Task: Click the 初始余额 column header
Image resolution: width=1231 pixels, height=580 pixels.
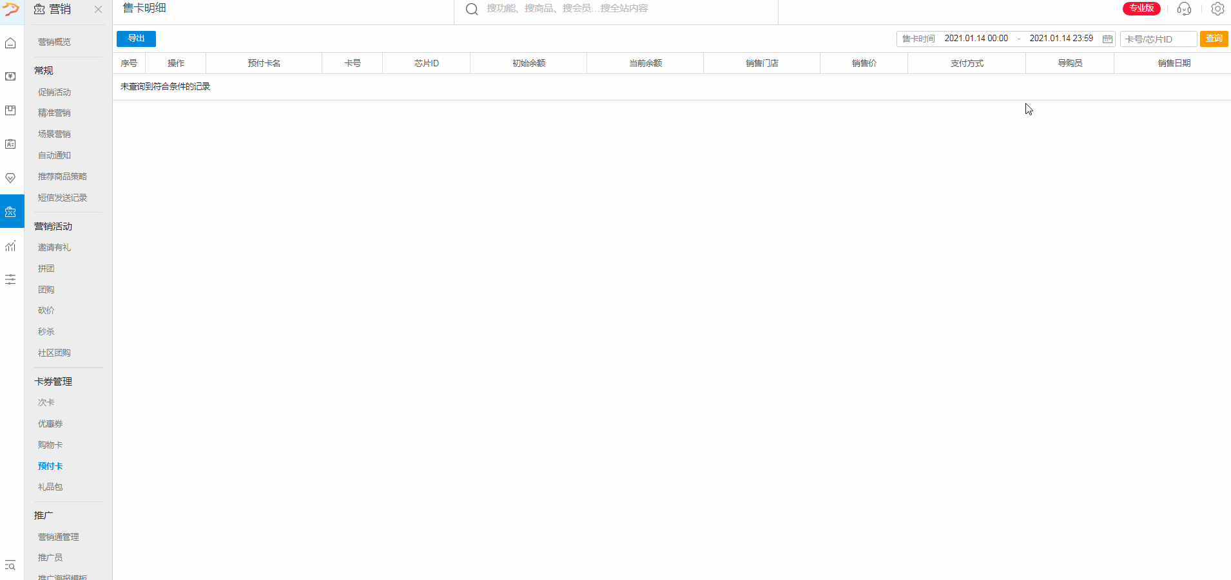Action: (x=528, y=63)
